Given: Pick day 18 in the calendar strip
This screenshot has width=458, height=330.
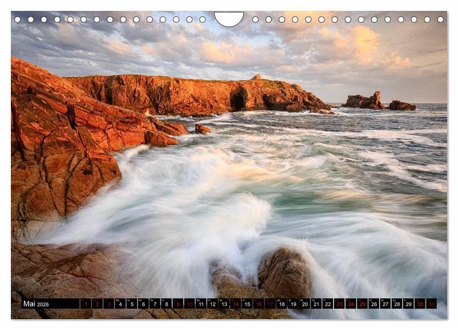Looking at the screenshot, I should 281,304.
